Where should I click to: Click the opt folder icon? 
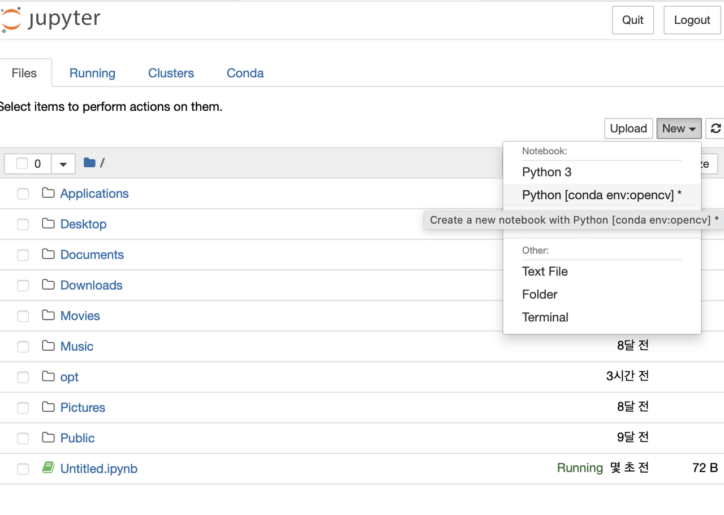[x=48, y=376]
